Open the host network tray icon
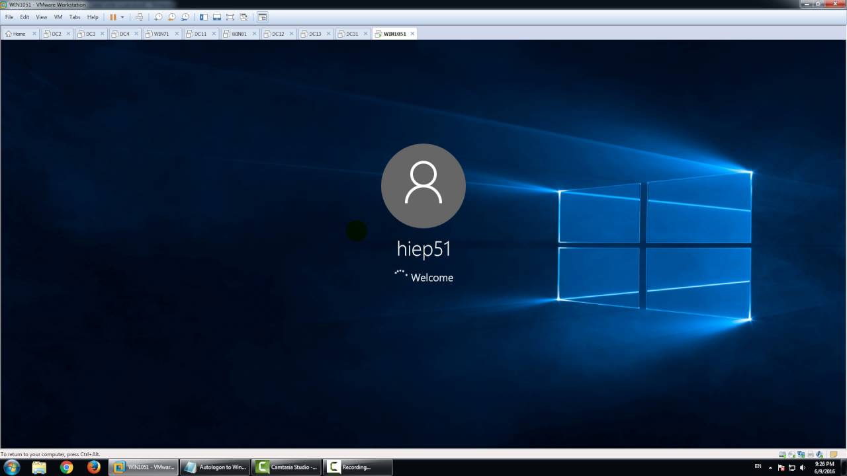 [792, 467]
